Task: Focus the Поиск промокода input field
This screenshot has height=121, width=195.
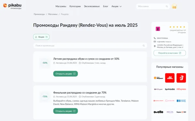Action: [90, 46]
